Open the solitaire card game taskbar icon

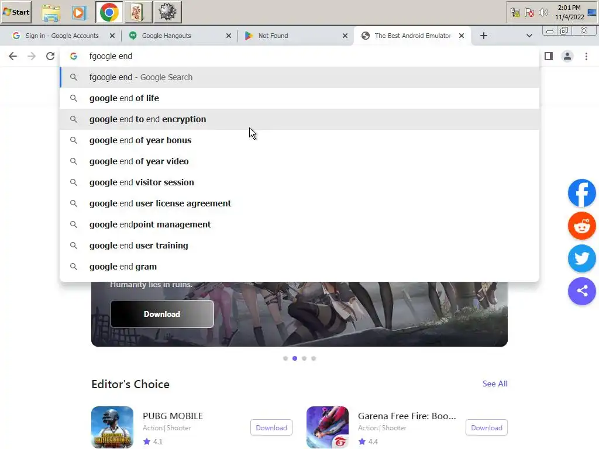coord(137,12)
